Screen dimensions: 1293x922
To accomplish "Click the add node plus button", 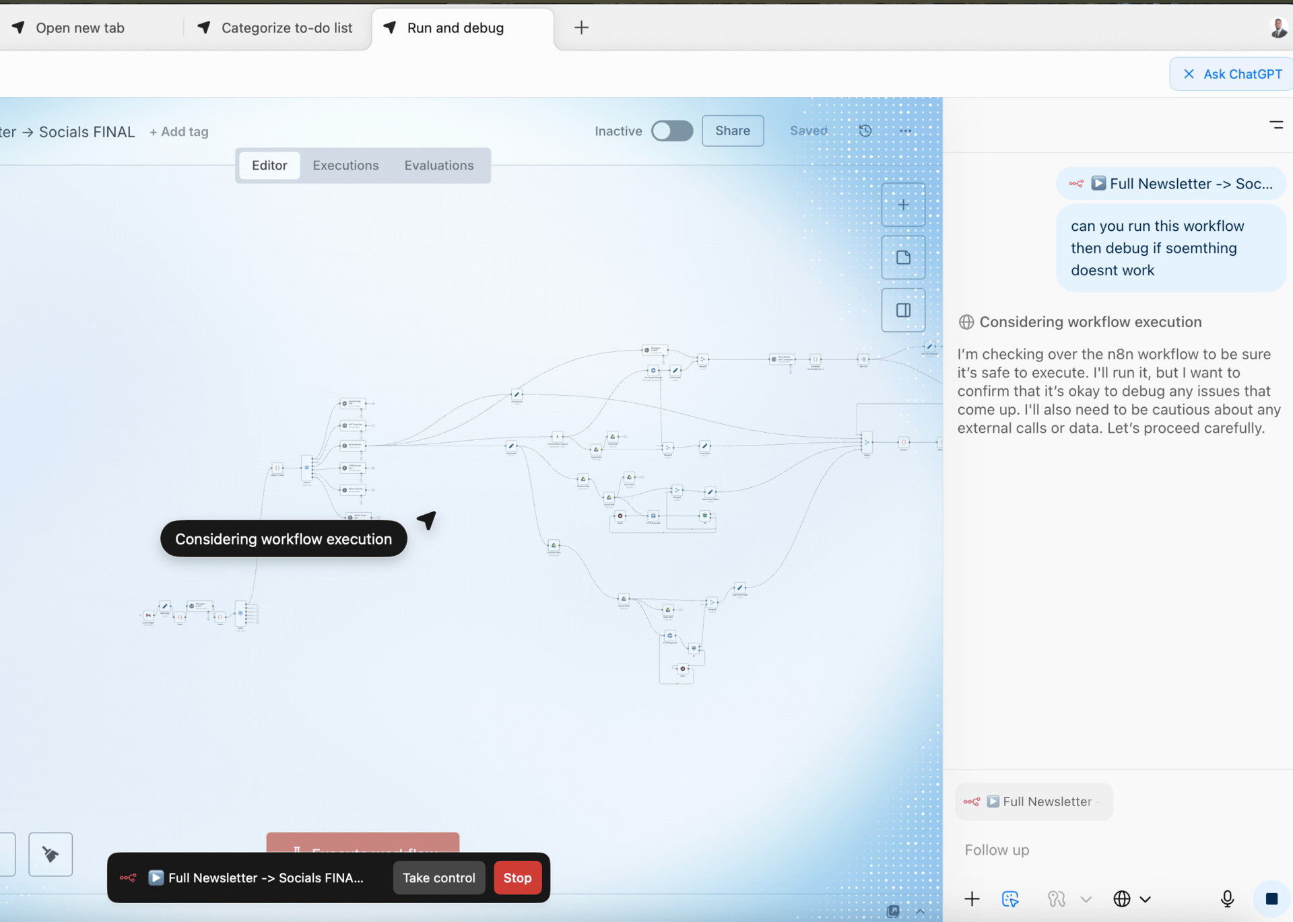I will (x=903, y=205).
